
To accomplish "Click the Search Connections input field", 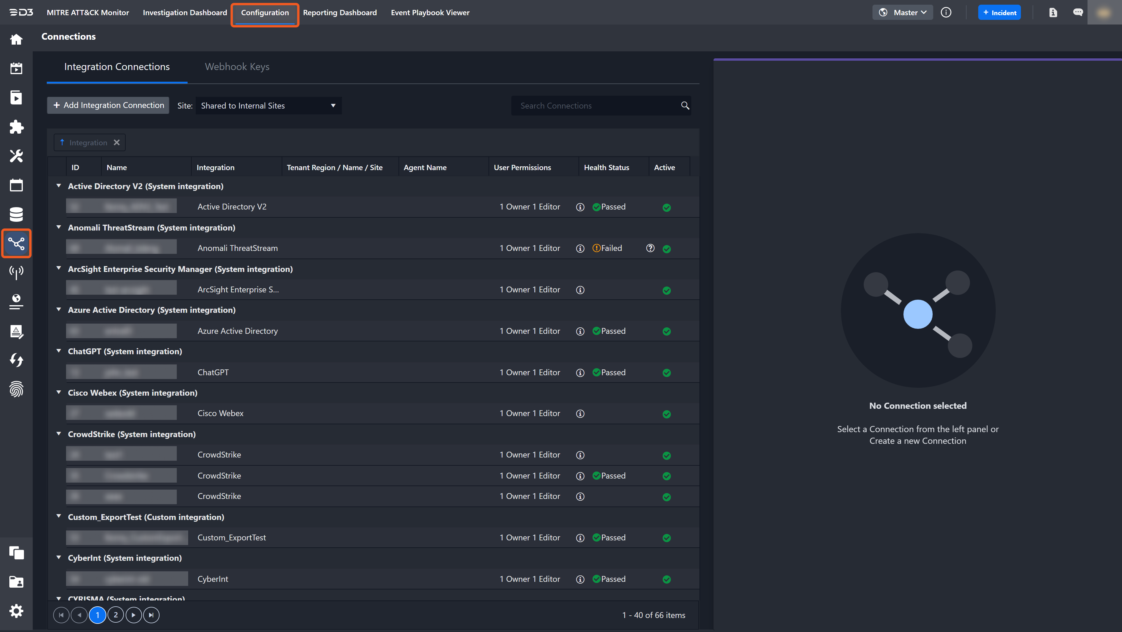I will click(x=595, y=106).
